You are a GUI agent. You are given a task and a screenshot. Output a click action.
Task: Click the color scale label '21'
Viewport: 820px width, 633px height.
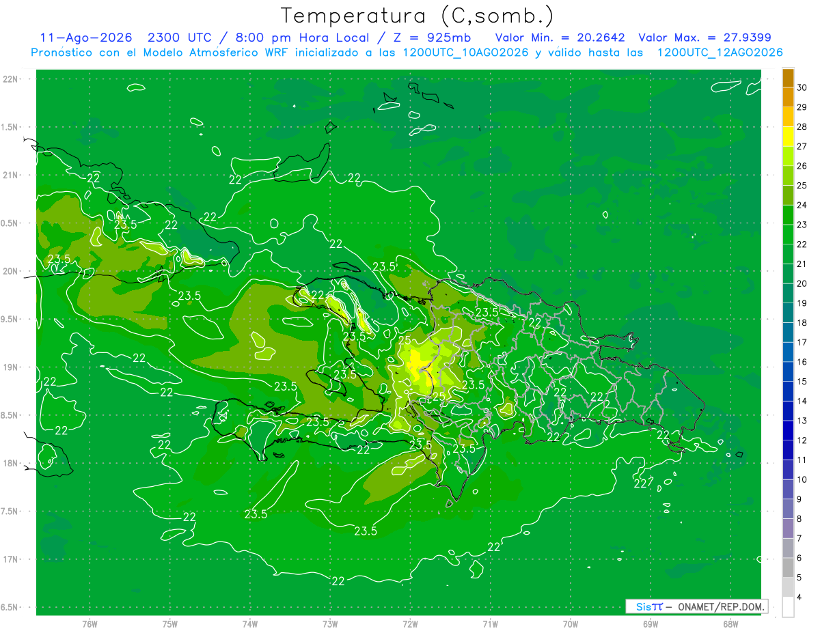[x=802, y=264]
